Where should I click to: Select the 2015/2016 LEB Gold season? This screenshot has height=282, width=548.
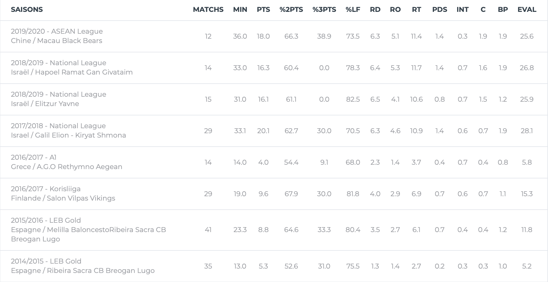274,230
